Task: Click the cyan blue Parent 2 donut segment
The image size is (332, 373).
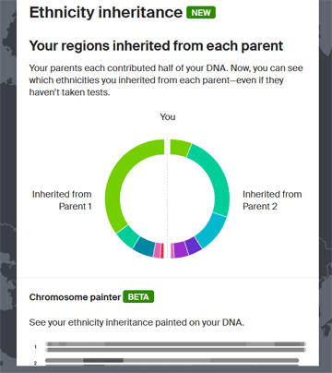Action: tap(212, 231)
